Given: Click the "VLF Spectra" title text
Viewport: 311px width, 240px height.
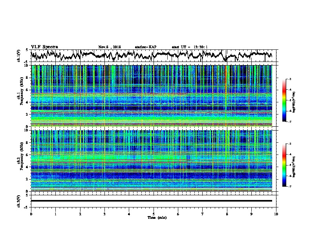Looking at the screenshot, I should [44, 47].
